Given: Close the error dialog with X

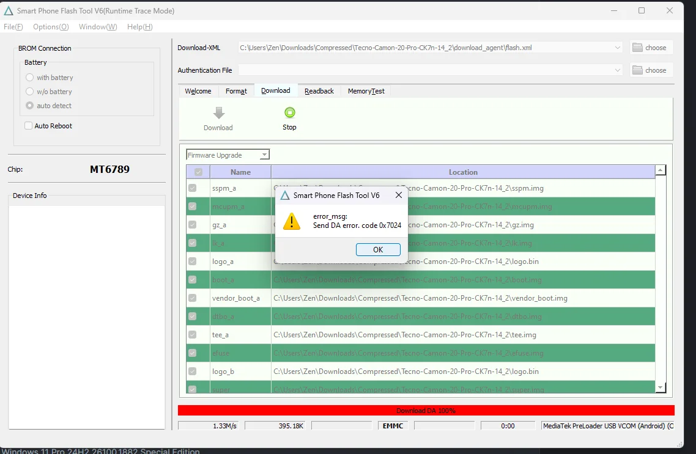Looking at the screenshot, I should click(x=399, y=195).
